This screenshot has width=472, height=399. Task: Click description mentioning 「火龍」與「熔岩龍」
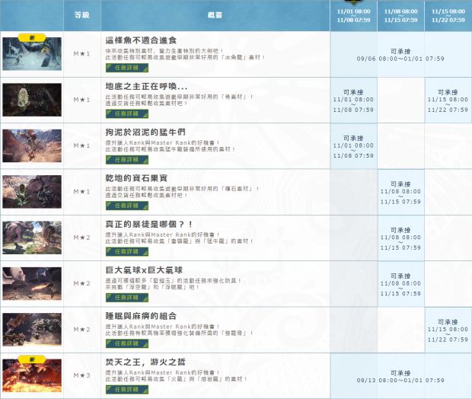tap(177, 376)
